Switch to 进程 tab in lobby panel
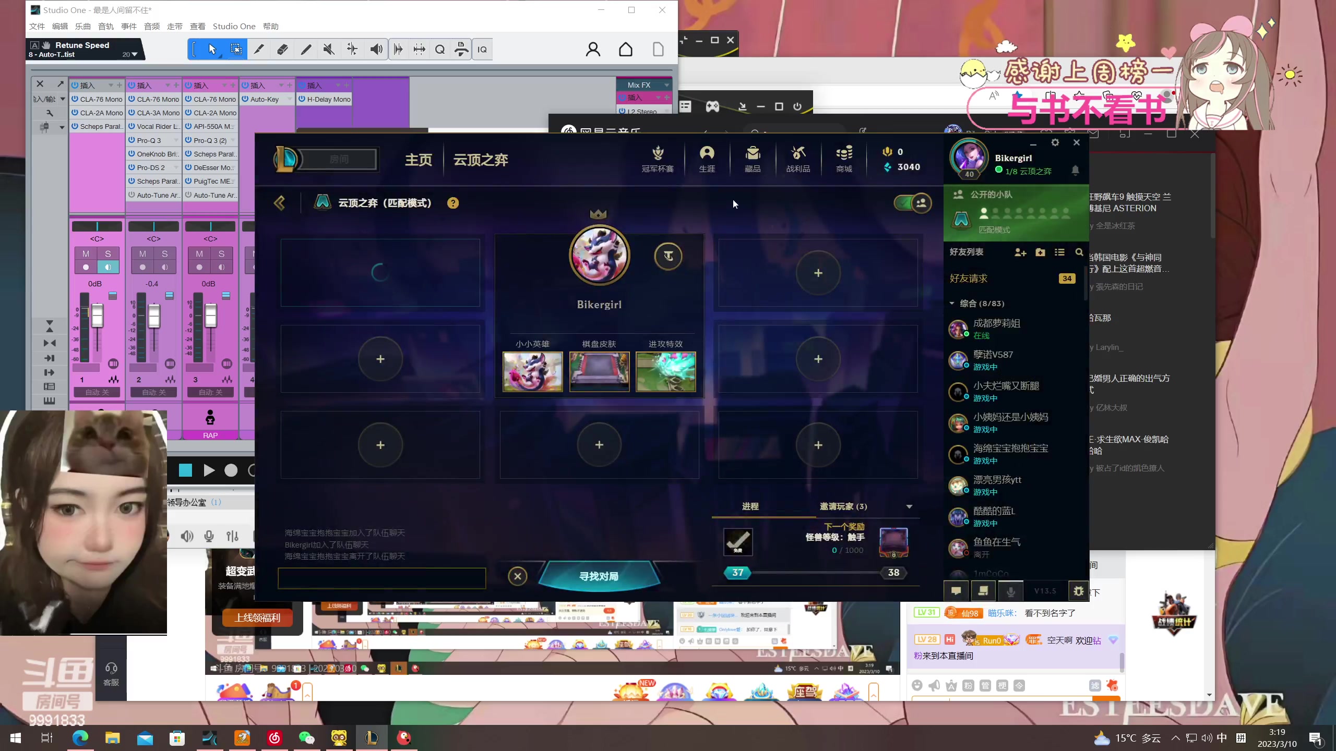 750,506
